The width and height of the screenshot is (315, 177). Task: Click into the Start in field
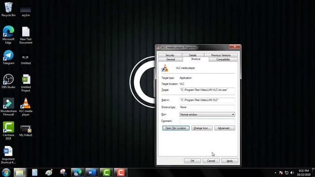[207, 100]
